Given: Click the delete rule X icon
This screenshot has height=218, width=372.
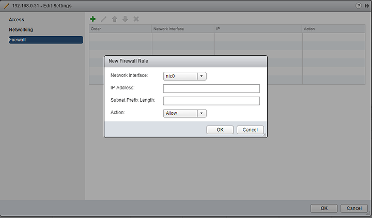Looking at the screenshot, I should coord(136,19).
